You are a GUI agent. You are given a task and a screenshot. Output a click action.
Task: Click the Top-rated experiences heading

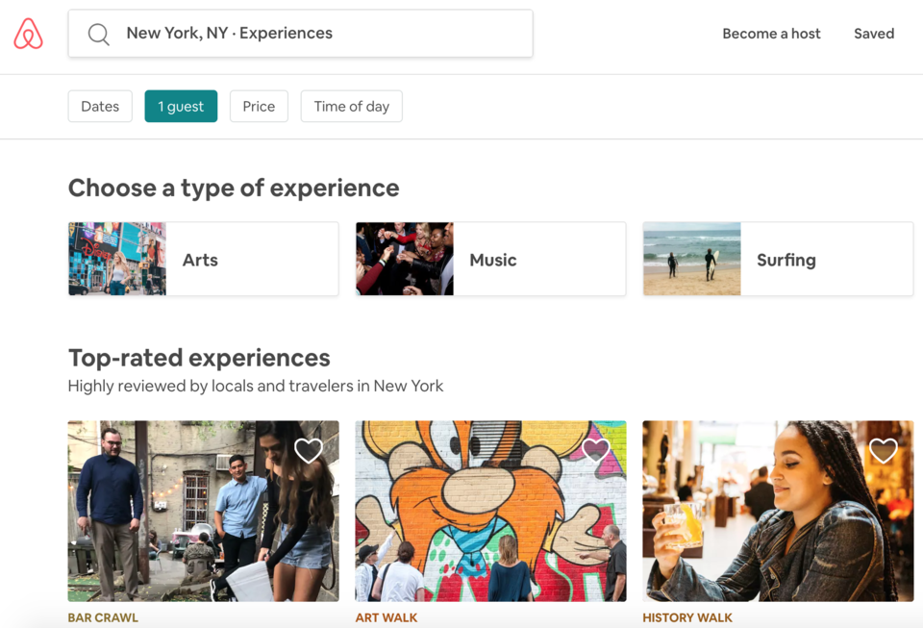(200, 358)
